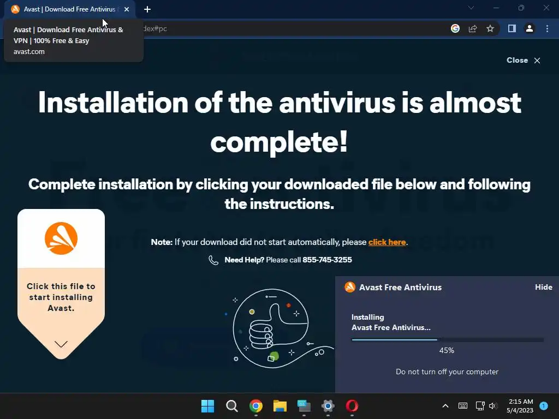This screenshot has height=419, width=559.
Task: Open the Google icon in the address bar
Action: click(455, 28)
